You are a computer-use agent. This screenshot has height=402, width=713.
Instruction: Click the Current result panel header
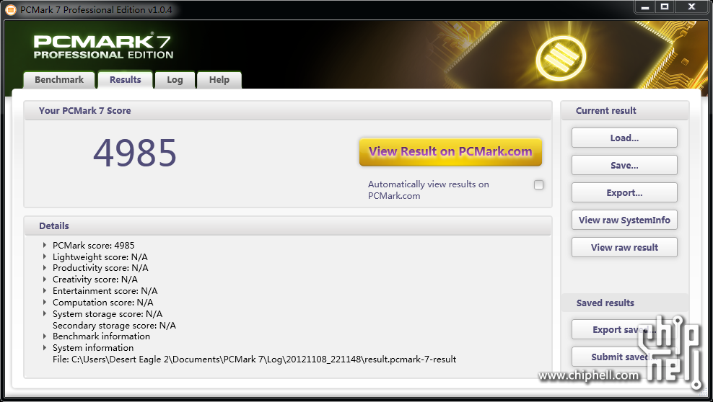(x=605, y=111)
